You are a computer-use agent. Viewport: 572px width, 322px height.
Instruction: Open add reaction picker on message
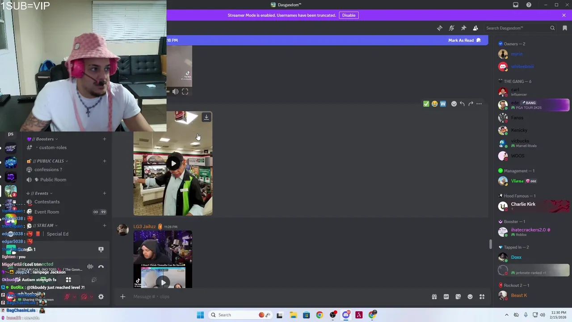[454, 104]
